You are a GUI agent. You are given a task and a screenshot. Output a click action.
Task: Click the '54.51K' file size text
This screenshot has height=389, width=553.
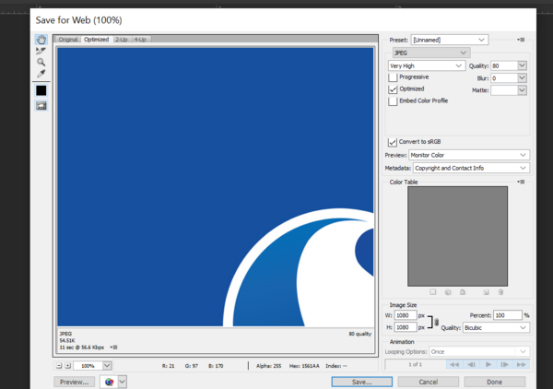click(x=67, y=340)
